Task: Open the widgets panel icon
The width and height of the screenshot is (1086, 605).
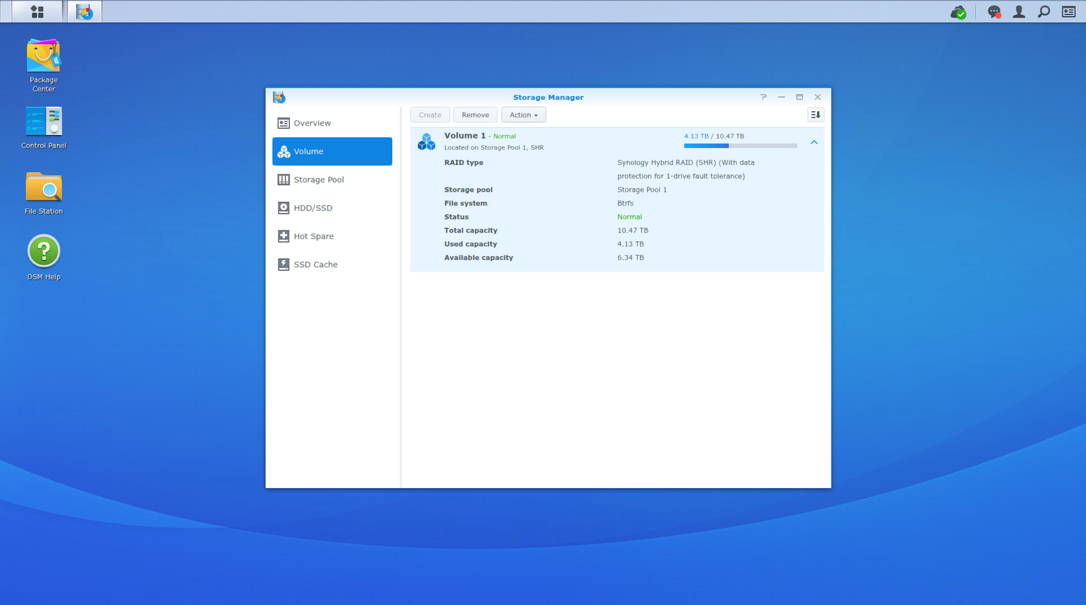Action: (1069, 12)
